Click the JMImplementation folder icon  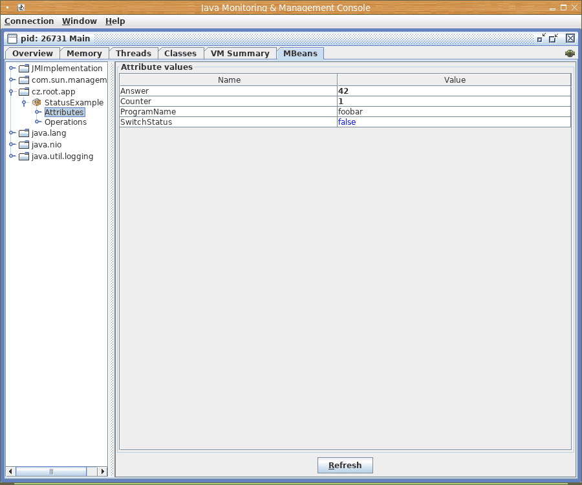click(24, 69)
